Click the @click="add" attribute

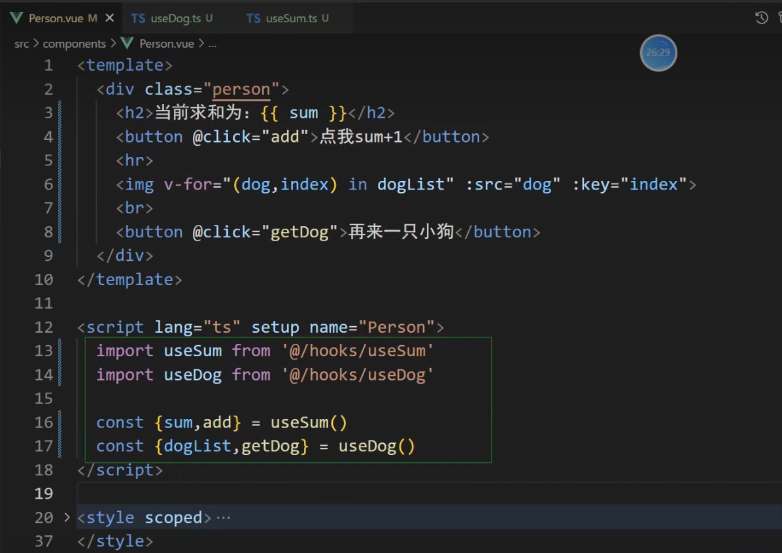click(251, 137)
